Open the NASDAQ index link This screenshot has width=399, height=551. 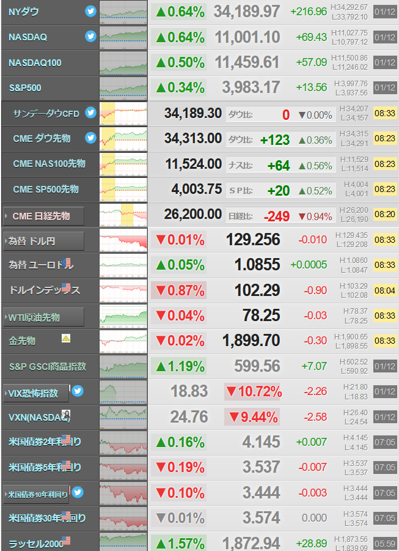click(x=27, y=37)
